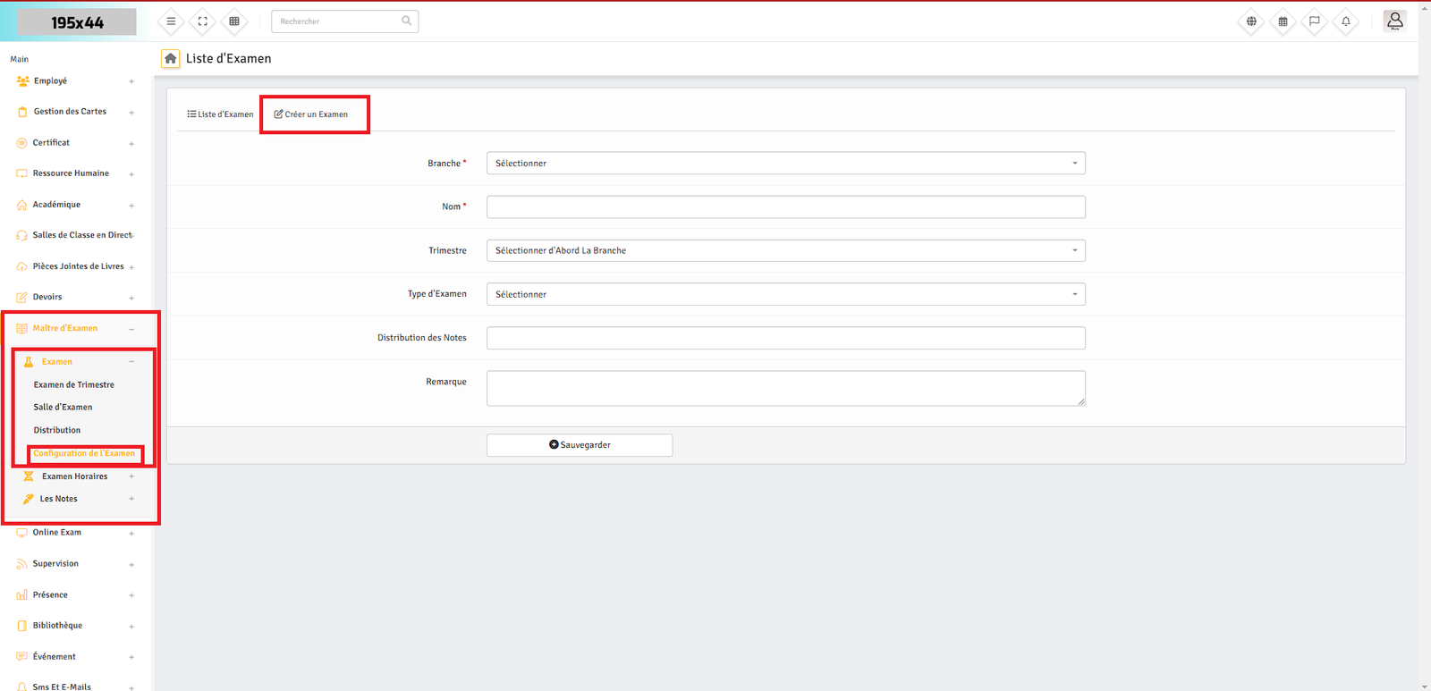Switch to the Liste d'Examen tab
The height and width of the screenshot is (691, 1431).
point(220,114)
